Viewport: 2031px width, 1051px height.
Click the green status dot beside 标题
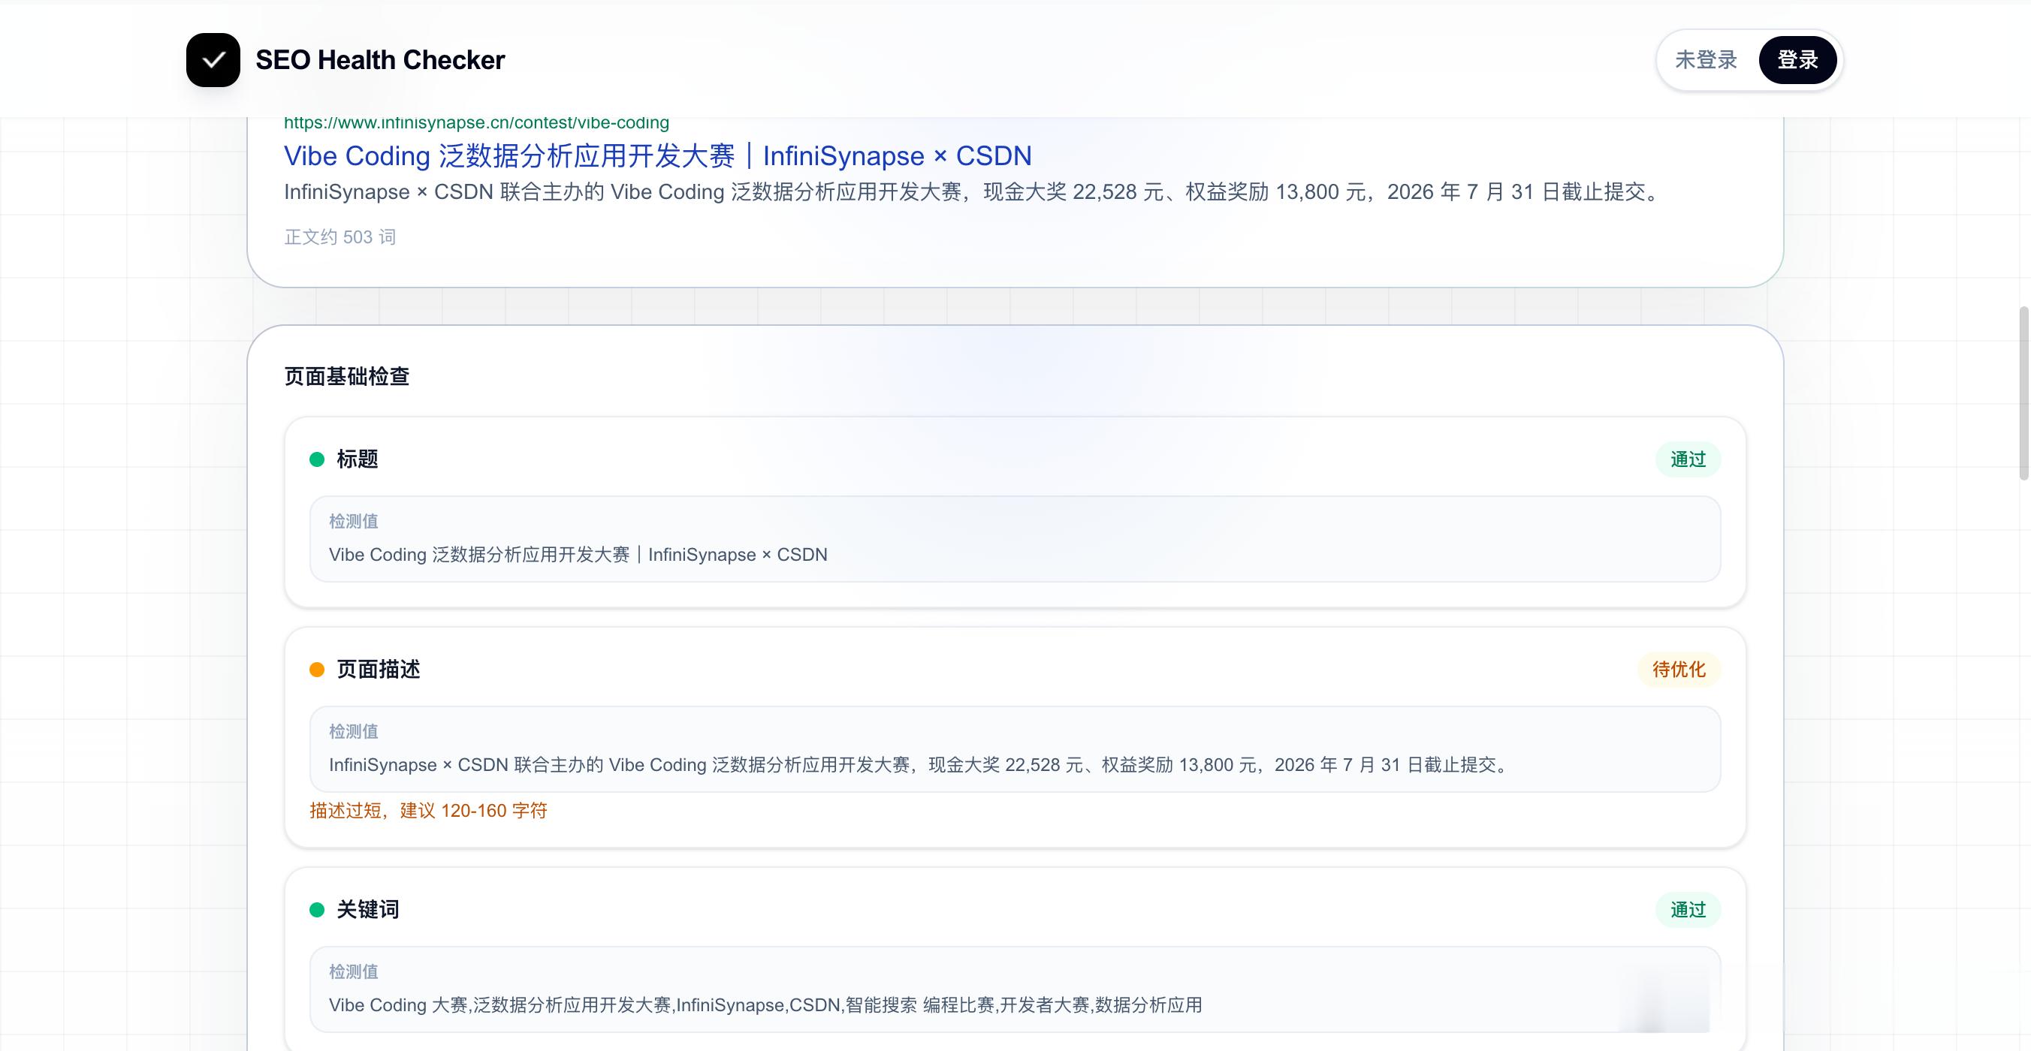[317, 459]
